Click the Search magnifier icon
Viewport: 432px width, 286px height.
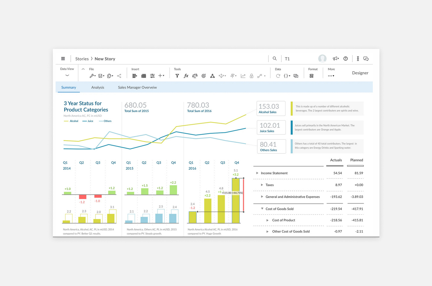(x=275, y=59)
